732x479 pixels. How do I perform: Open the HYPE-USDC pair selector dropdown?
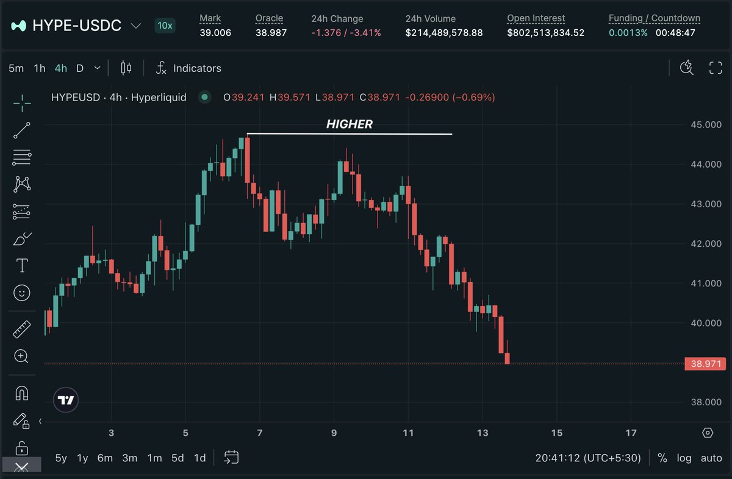(135, 26)
